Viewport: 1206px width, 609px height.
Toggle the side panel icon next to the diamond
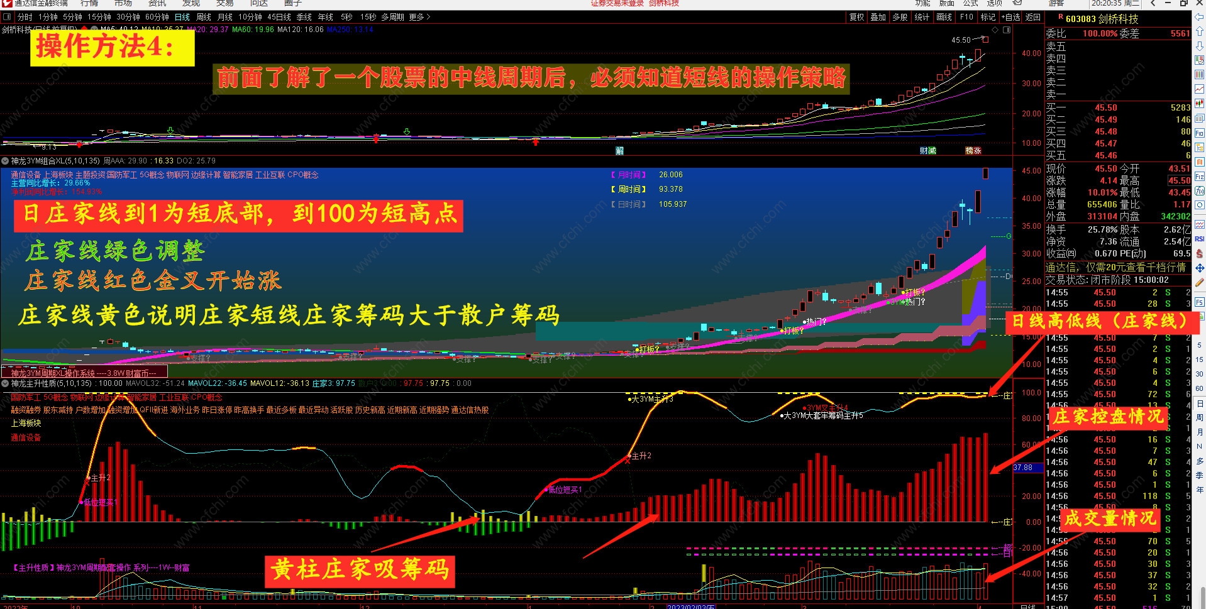pos(1005,30)
